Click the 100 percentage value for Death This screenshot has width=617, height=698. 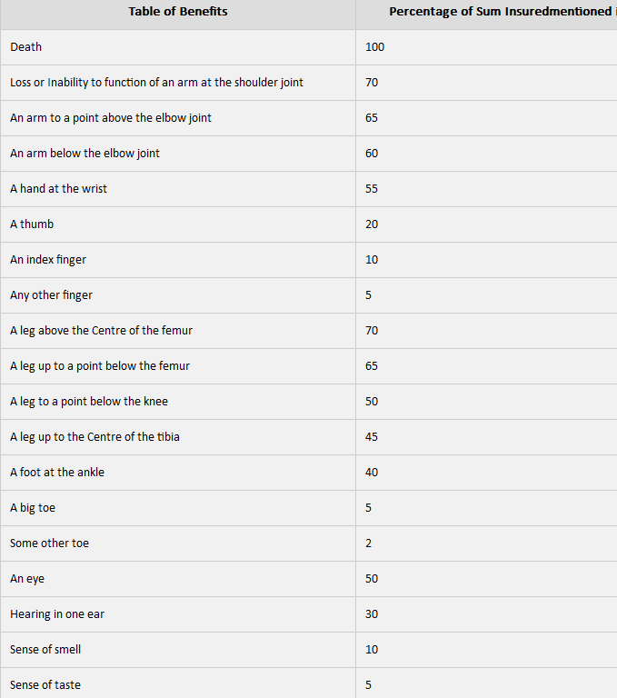(x=374, y=46)
